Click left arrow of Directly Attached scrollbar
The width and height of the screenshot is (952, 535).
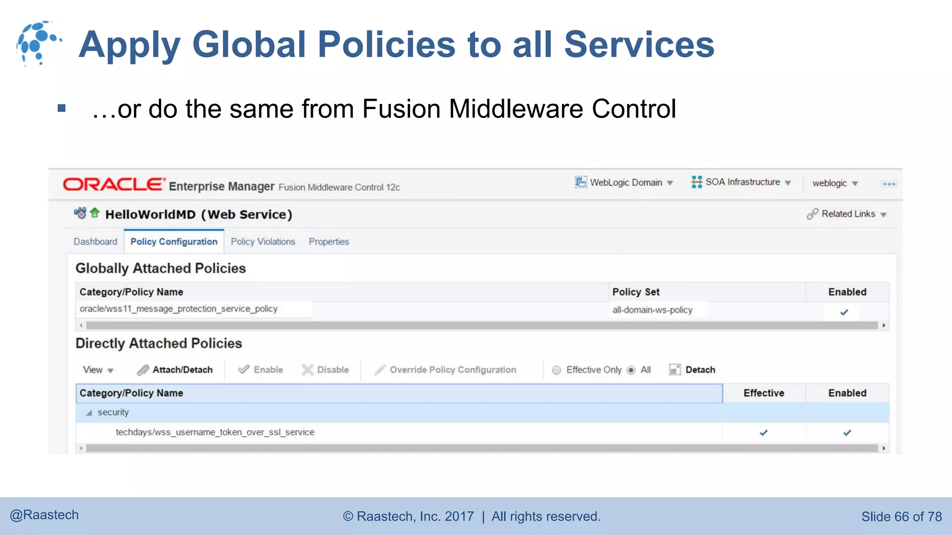tap(81, 448)
